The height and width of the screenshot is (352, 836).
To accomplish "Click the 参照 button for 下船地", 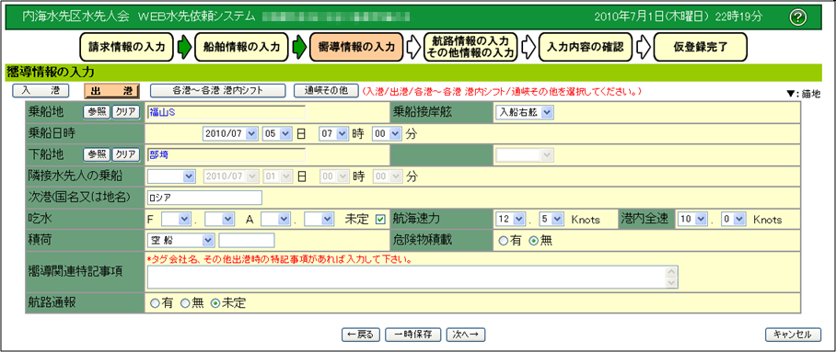I will coord(97,154).
